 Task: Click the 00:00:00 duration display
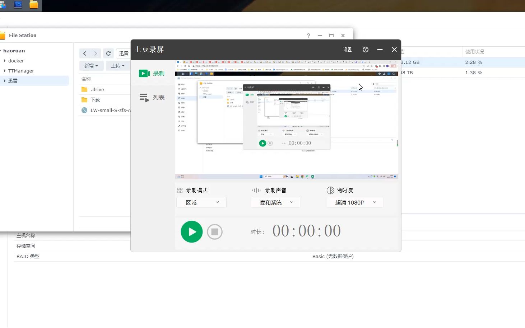click(307, 231)
